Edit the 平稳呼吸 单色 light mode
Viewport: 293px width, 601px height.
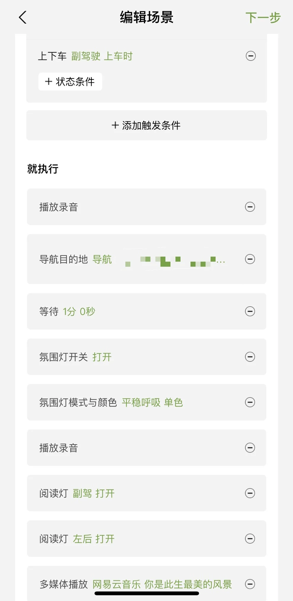[x=152, y=402]
